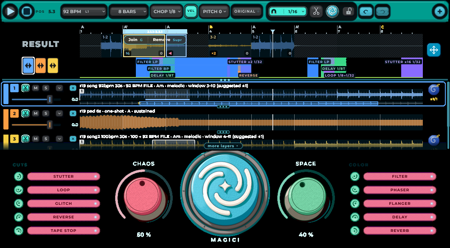450x248 pixels.
Task: Click the ×2 badge on the 3·2 slice
Action: [214, 53]
